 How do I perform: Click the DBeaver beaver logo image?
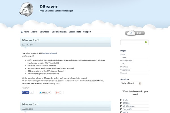pyautogui.click(x=26, y=10)
